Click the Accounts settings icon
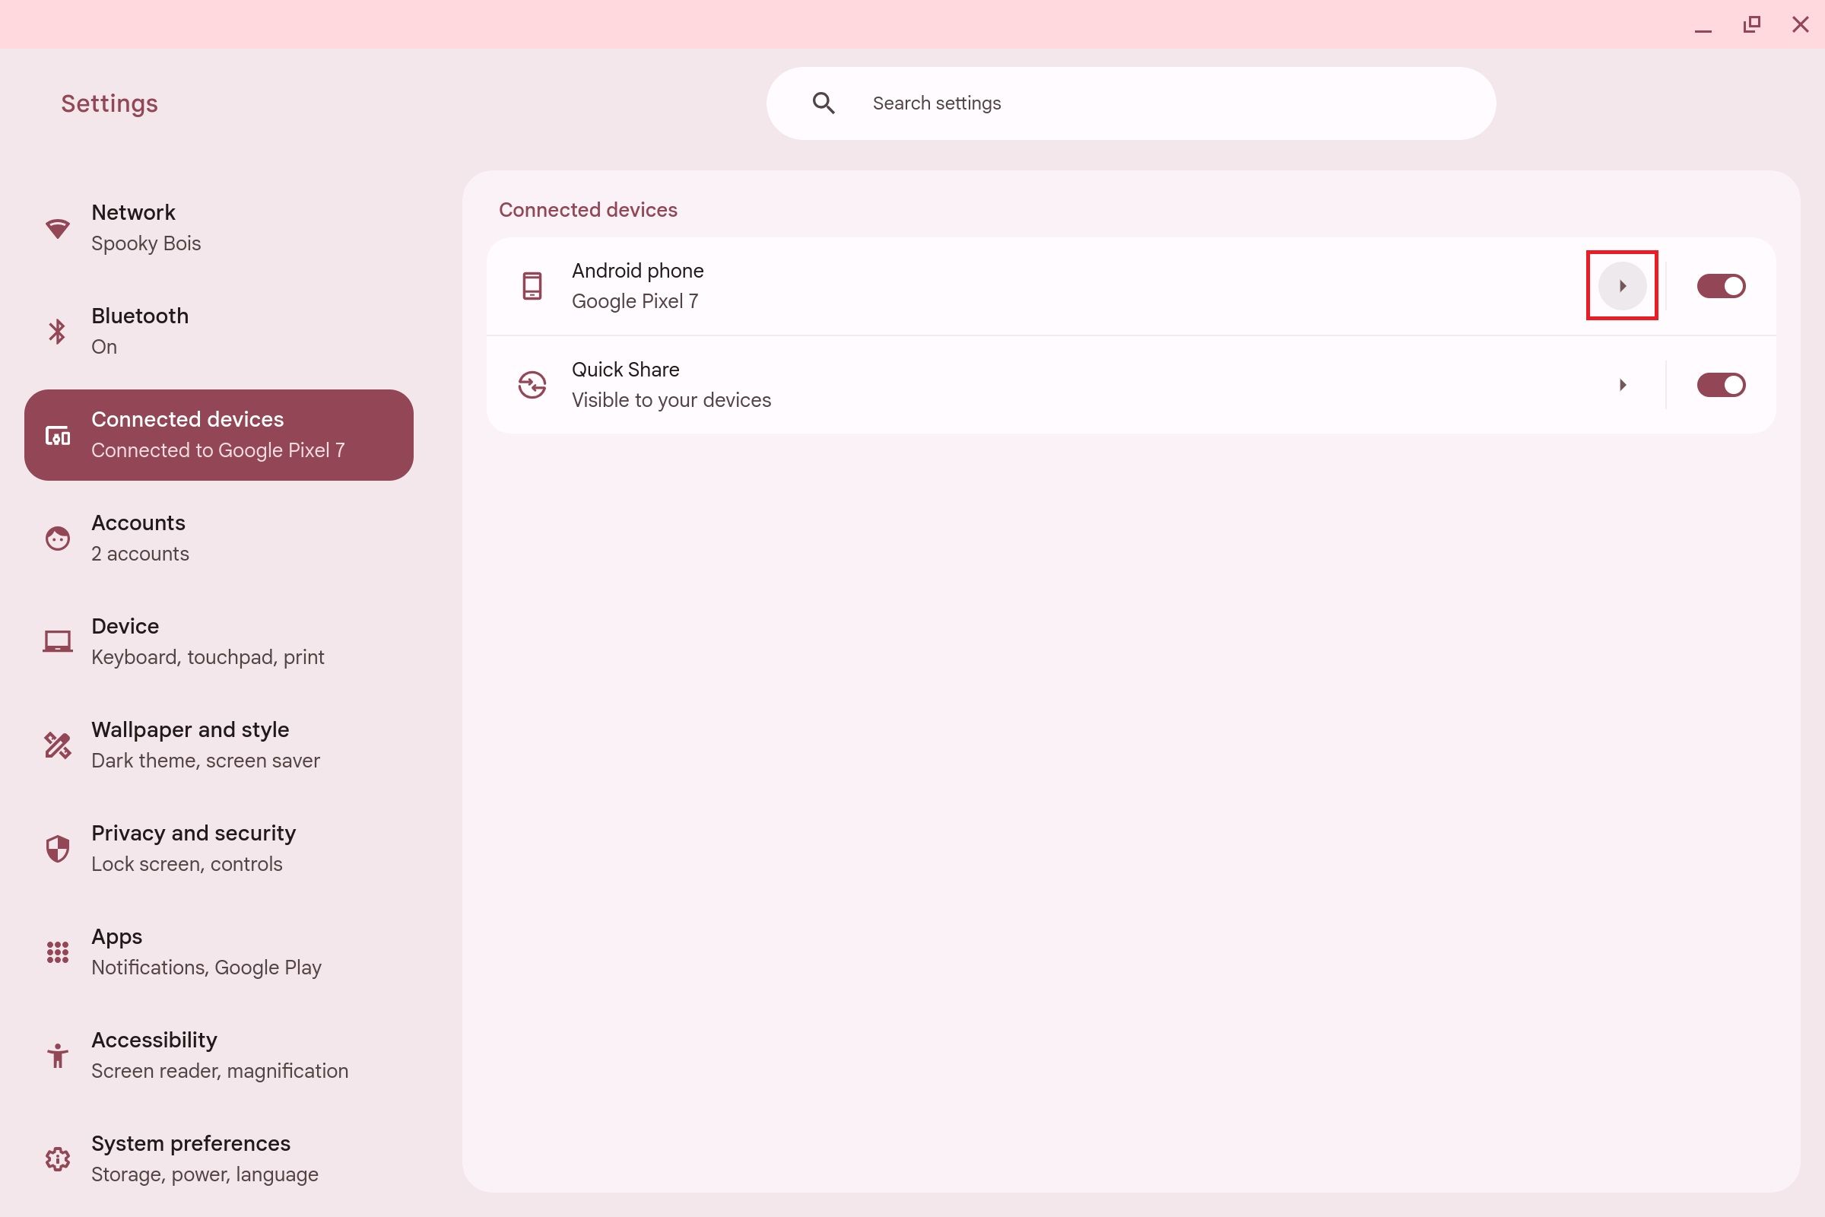The width and height of the screenshot is (1825, 1217). point(57,538)
